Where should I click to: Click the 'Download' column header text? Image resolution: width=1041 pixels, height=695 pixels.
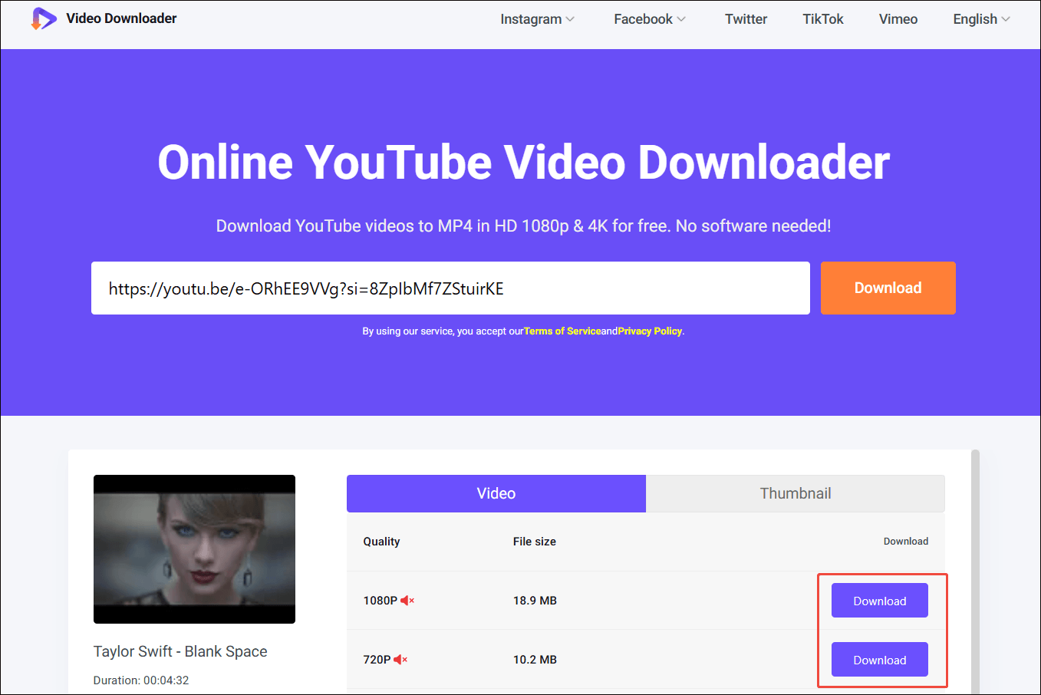[x=906, y=542]
